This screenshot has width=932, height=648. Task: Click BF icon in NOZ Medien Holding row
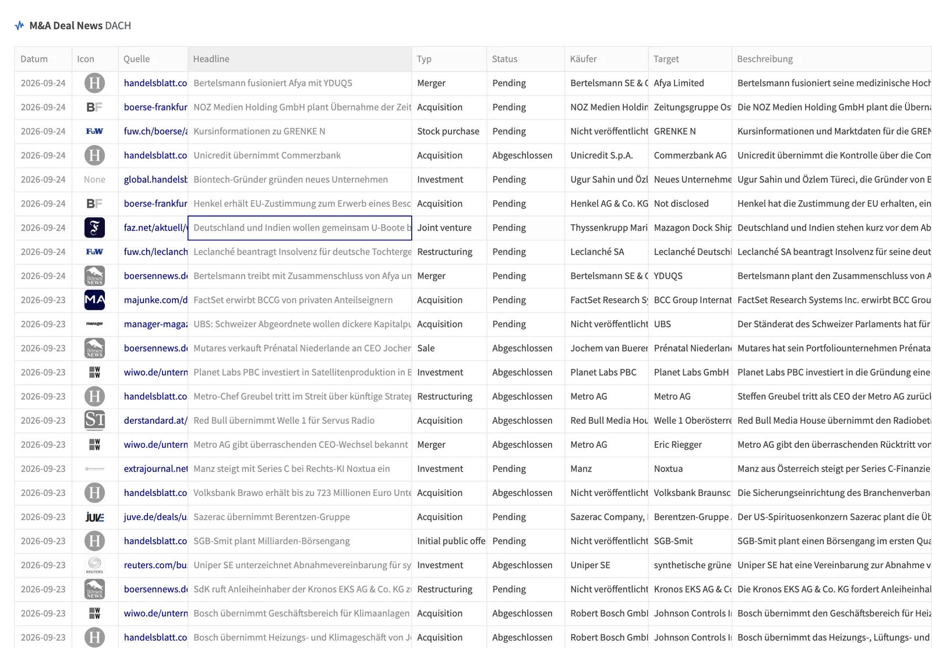[x=94, y=107]
